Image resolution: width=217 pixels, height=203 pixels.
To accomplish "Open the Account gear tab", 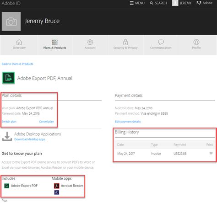I will [90, 44].
